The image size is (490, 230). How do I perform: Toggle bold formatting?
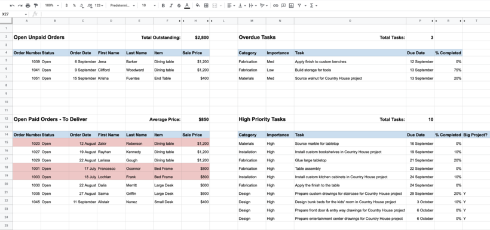tap(163, 5)
